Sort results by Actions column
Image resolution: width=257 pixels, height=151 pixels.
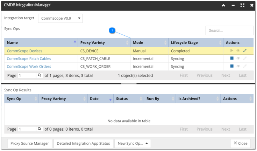(x=237, y=99)
